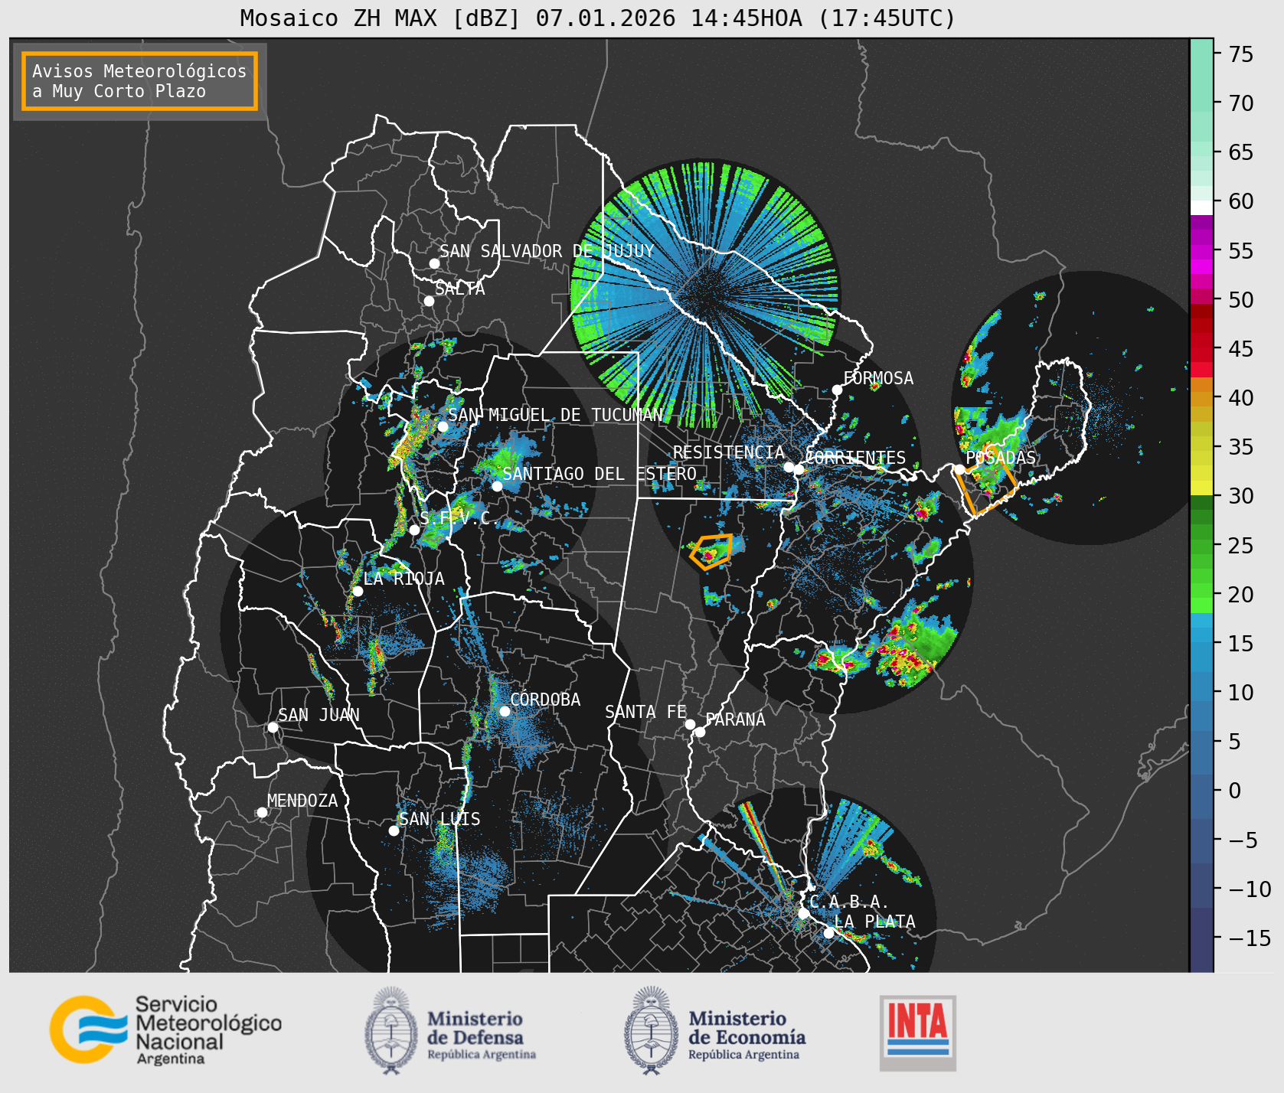Click the 60 dBZ label on color scale
The height and width of the screenshot is (1093, 1284).
click(1241, 201)
